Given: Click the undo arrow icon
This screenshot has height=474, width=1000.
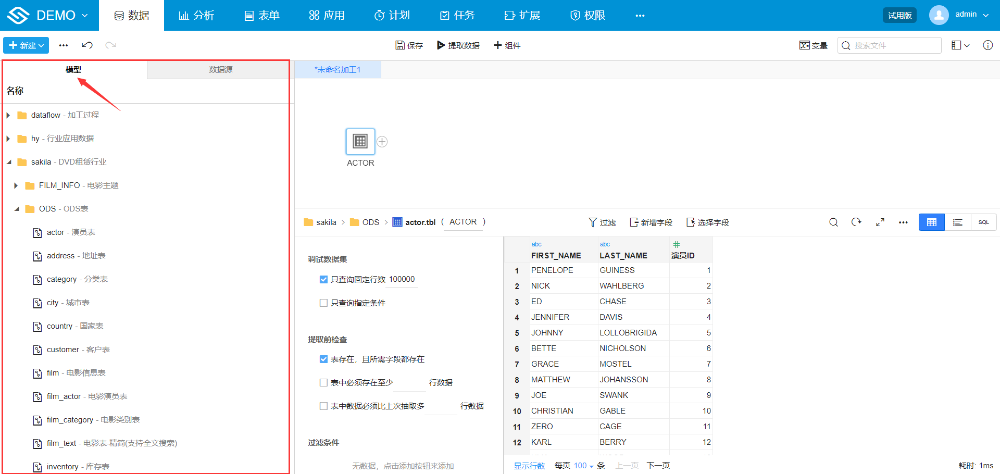Looking at the screenshot, I should 87,45.
